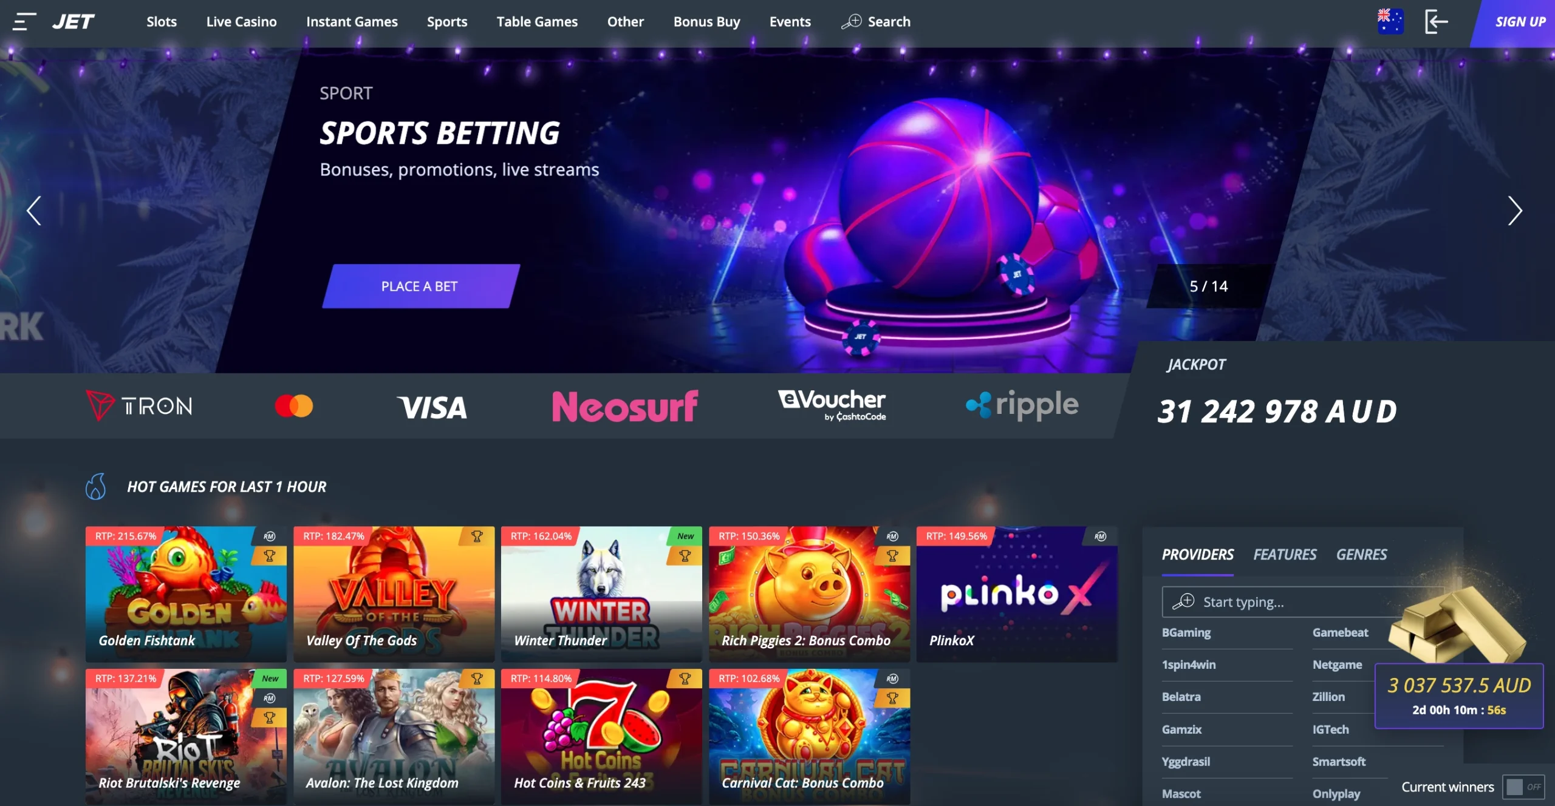Click the Neosurf payment logo

[x=625, y=406]
